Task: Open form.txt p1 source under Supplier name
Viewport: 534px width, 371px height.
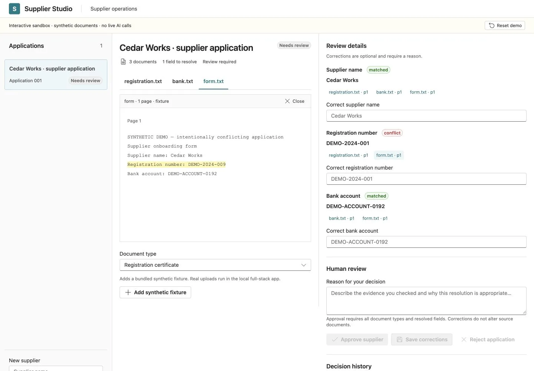Action: point(422,92)
